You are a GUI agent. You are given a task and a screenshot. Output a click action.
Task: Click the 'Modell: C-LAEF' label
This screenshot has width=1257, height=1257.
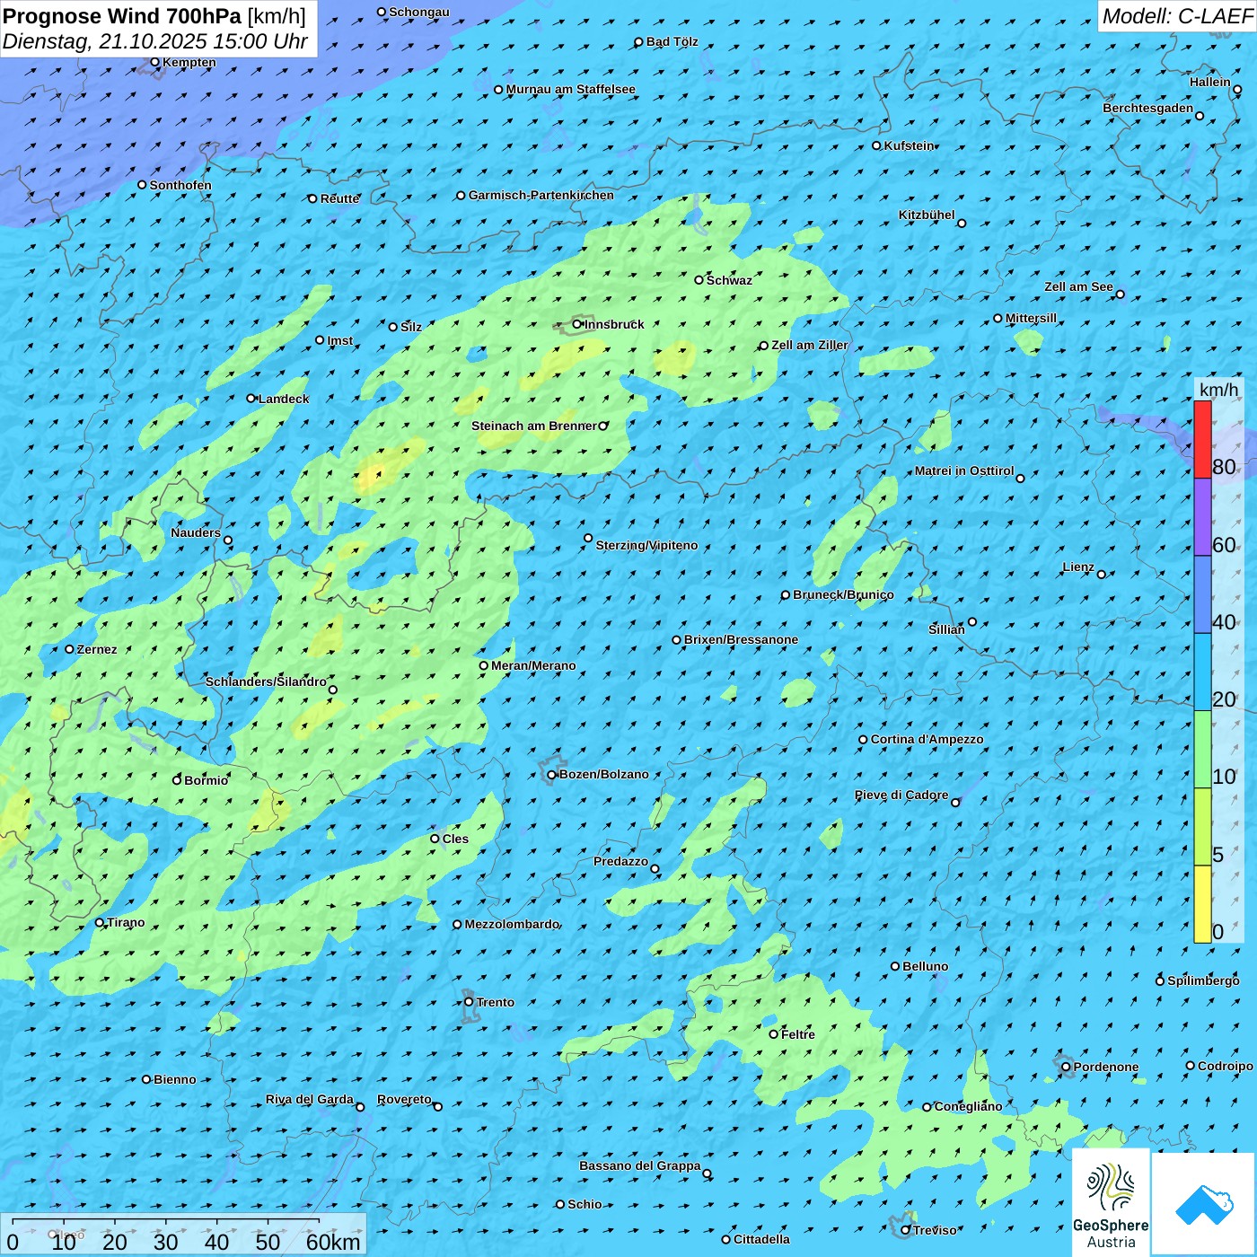1177,16
